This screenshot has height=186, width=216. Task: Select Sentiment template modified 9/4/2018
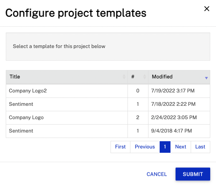pyautogui.click(x=108, y=131)
